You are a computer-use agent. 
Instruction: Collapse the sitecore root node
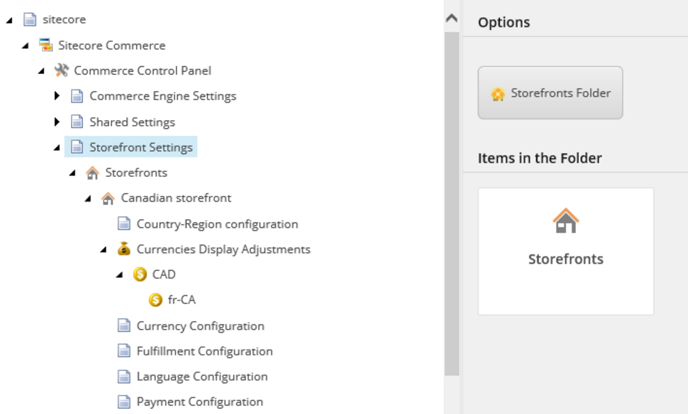click(9, 20)
